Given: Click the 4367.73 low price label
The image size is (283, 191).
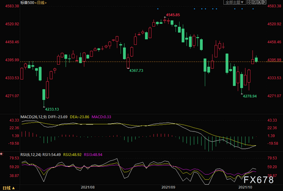Looking at the screenshot, I should [136, 70].
